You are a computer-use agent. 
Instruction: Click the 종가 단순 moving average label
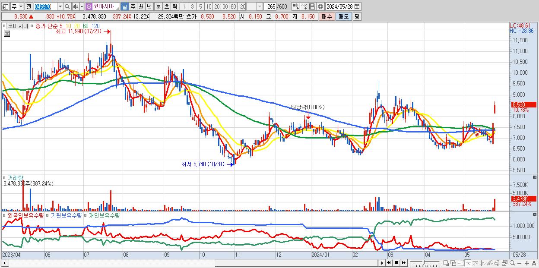46,26
